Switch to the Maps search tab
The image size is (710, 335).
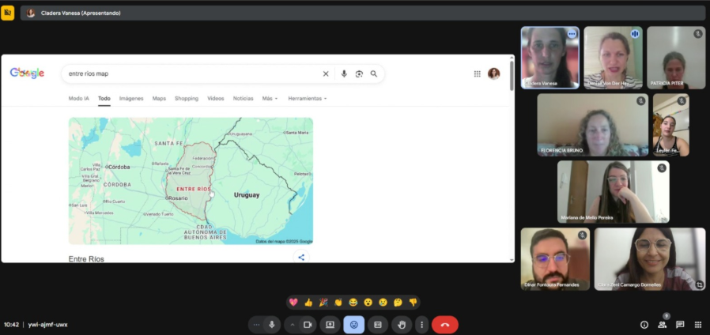(x=159, y=99)
